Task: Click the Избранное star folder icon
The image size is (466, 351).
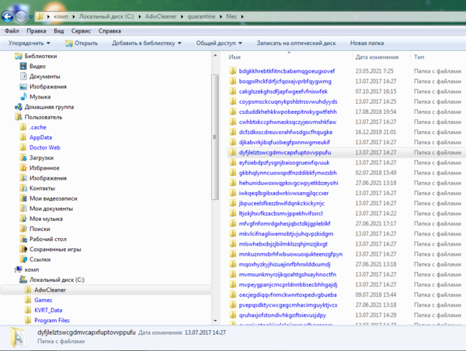Action: coord(23,168)
